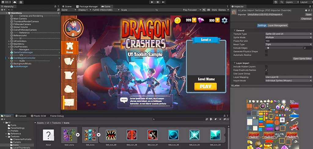Viewport: 313px width, 149px height.
Task: Select AudioManager prefab in the Hierarchy
Action: pos(20,66)
